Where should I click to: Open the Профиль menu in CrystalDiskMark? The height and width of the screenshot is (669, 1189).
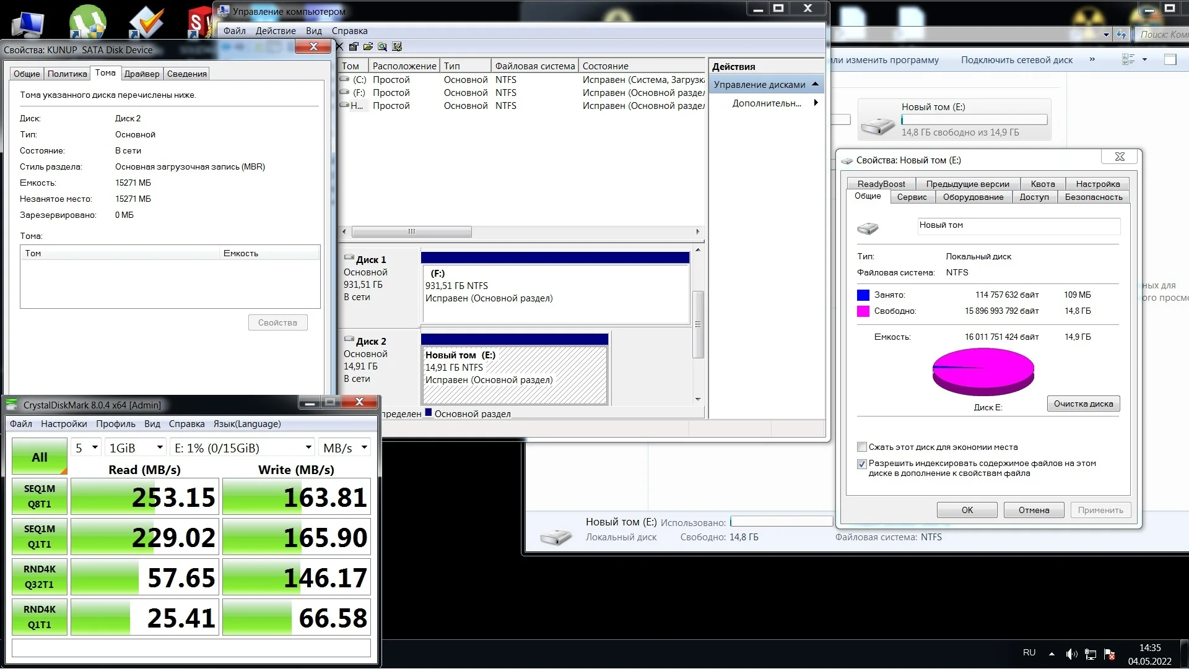(115, 424)
